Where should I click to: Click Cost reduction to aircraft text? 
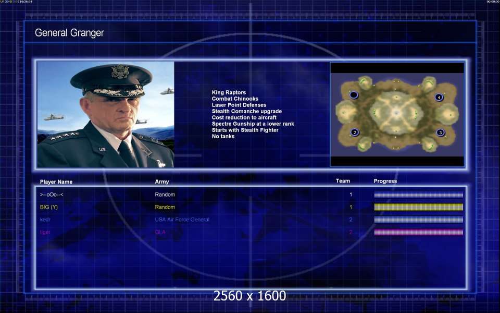[244, 117]
